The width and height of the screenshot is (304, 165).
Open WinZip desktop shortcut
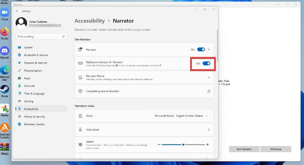tap(5, 149)
